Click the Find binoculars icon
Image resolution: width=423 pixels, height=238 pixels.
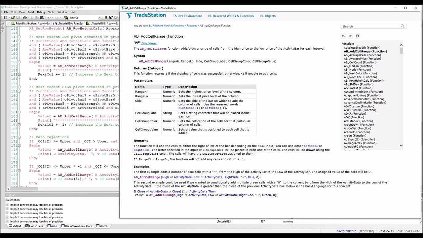pyautogui.click(x=66, y=18)
